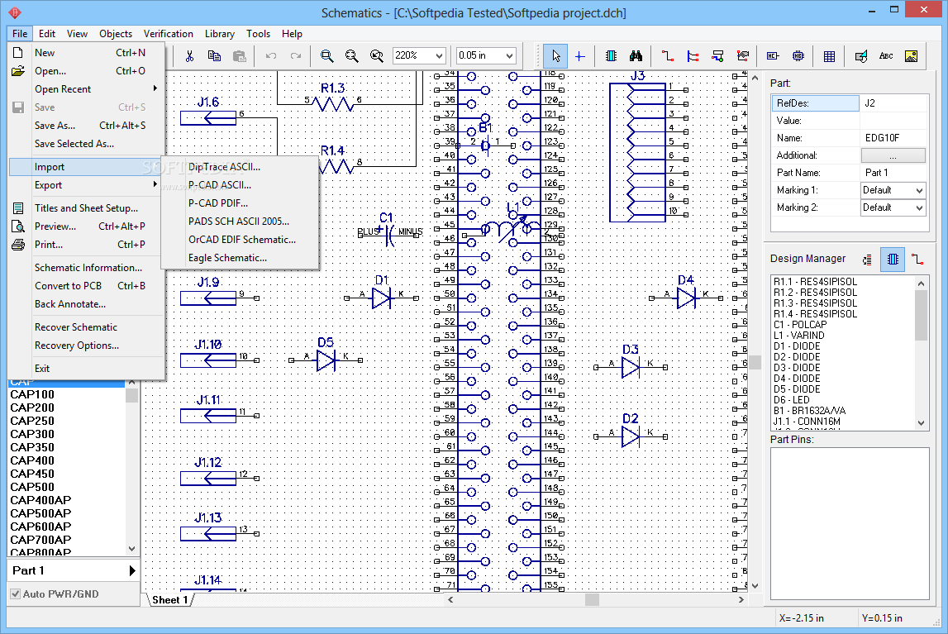Show nets in Design Manager
The image size is (948, 634).
pos(917,260)
